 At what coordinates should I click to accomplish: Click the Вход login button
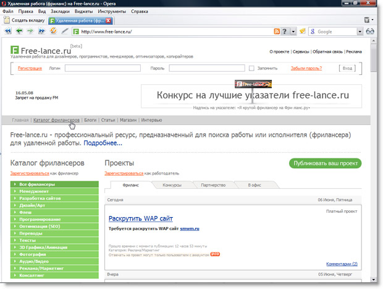[x=347, y=68]
